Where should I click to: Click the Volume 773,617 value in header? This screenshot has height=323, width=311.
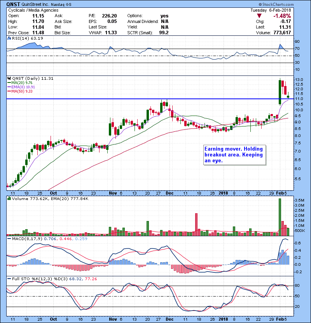point(282,33)
